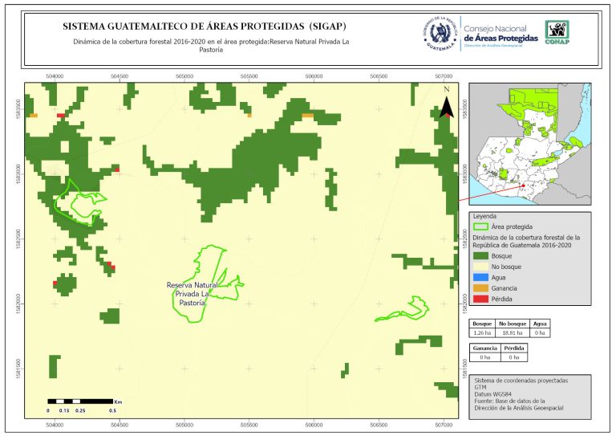
Task: Select the Consejo Nacional de Áreas Protegidas logo text
Action: tap(500, 35)
